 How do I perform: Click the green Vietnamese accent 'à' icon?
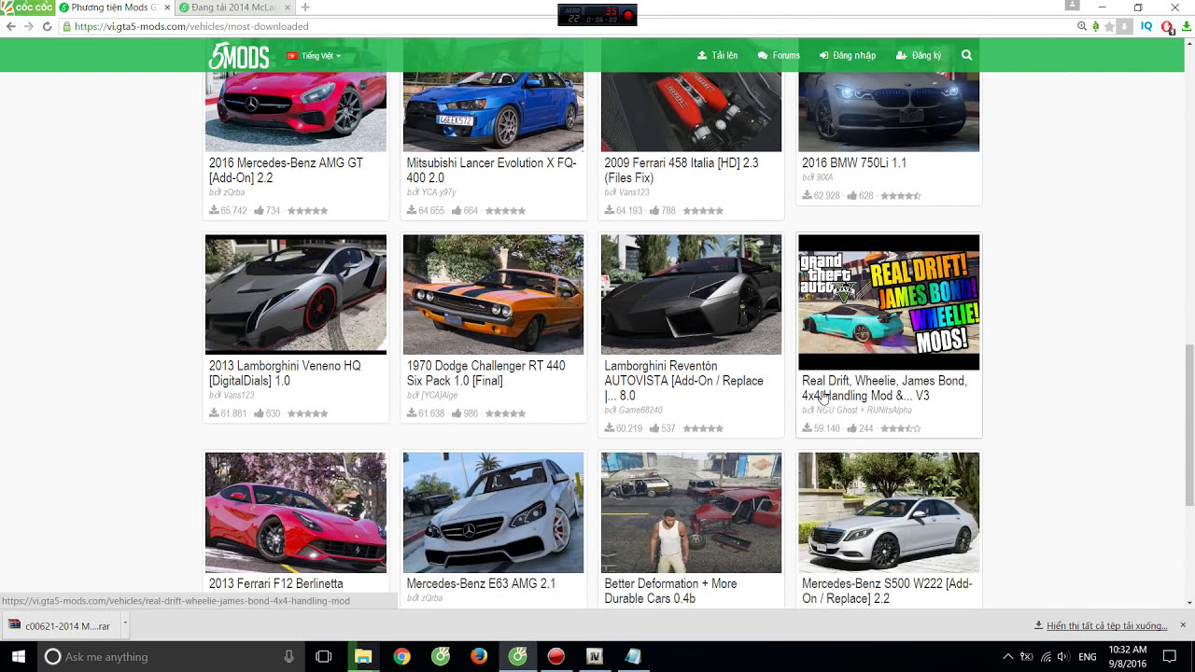coord(1095,26)
